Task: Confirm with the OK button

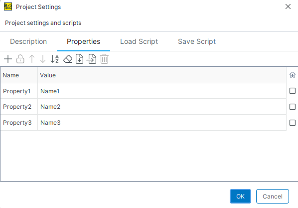Action: coord(240,196)
